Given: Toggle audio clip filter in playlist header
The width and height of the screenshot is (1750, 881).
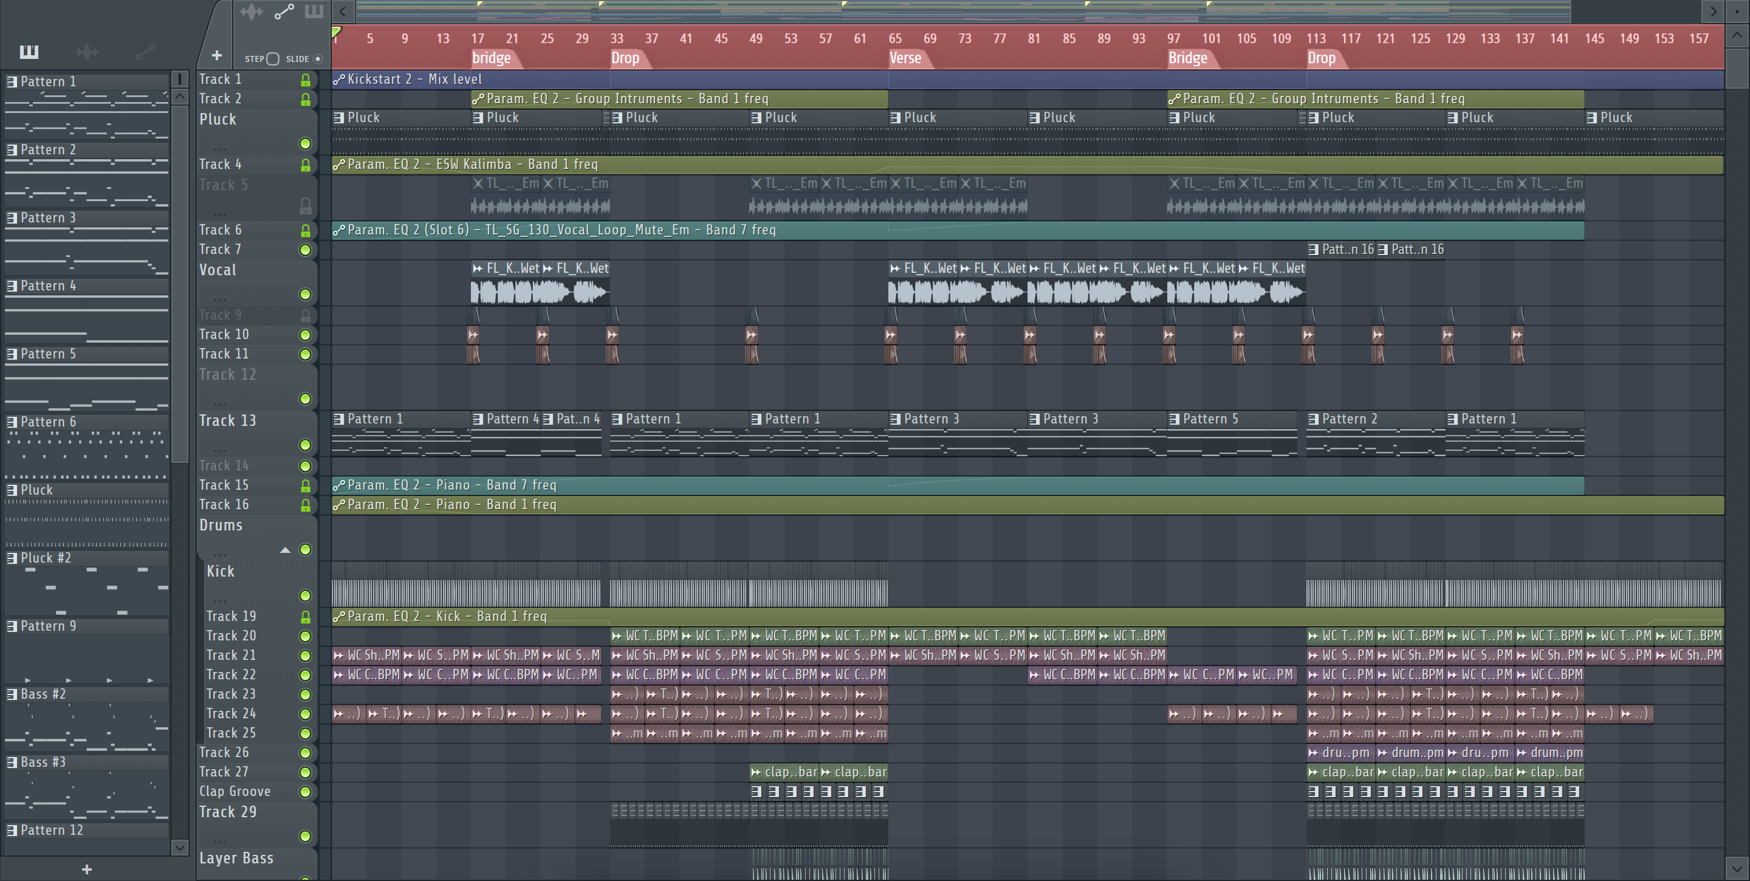Looking at the screenshot, I should (251, 11).
